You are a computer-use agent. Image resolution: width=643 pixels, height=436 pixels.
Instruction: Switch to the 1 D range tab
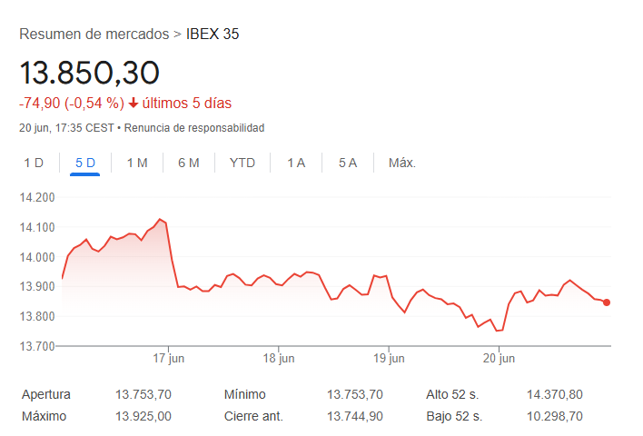point(34,163)
